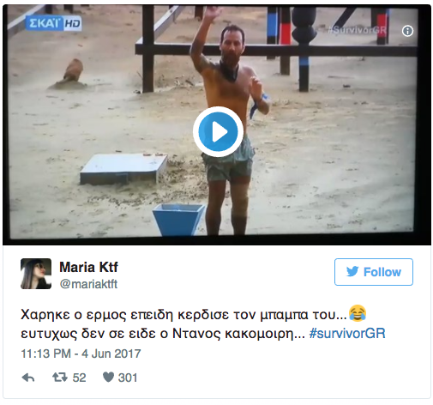Open the Maria Ktf display name

click(88, 268)
